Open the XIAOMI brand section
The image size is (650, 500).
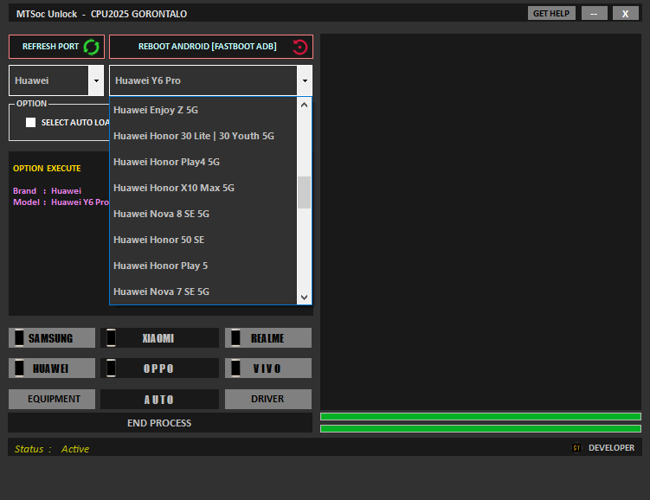[159, 337]
